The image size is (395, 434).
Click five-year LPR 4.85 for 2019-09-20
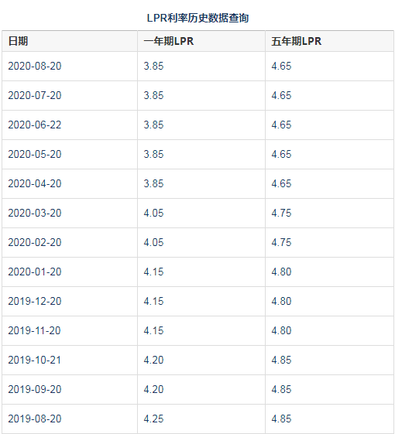(281, 389)
